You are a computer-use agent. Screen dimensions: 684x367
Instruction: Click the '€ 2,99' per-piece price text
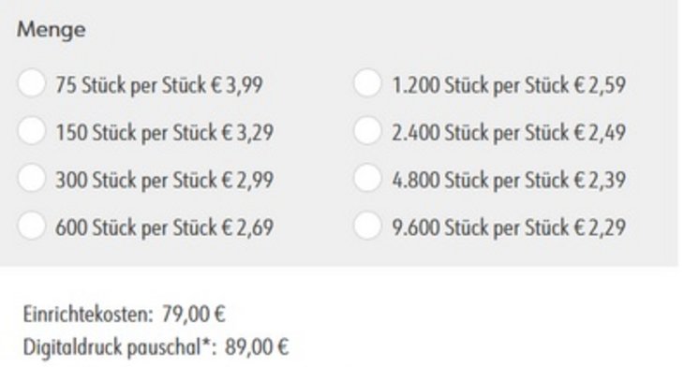247,180
